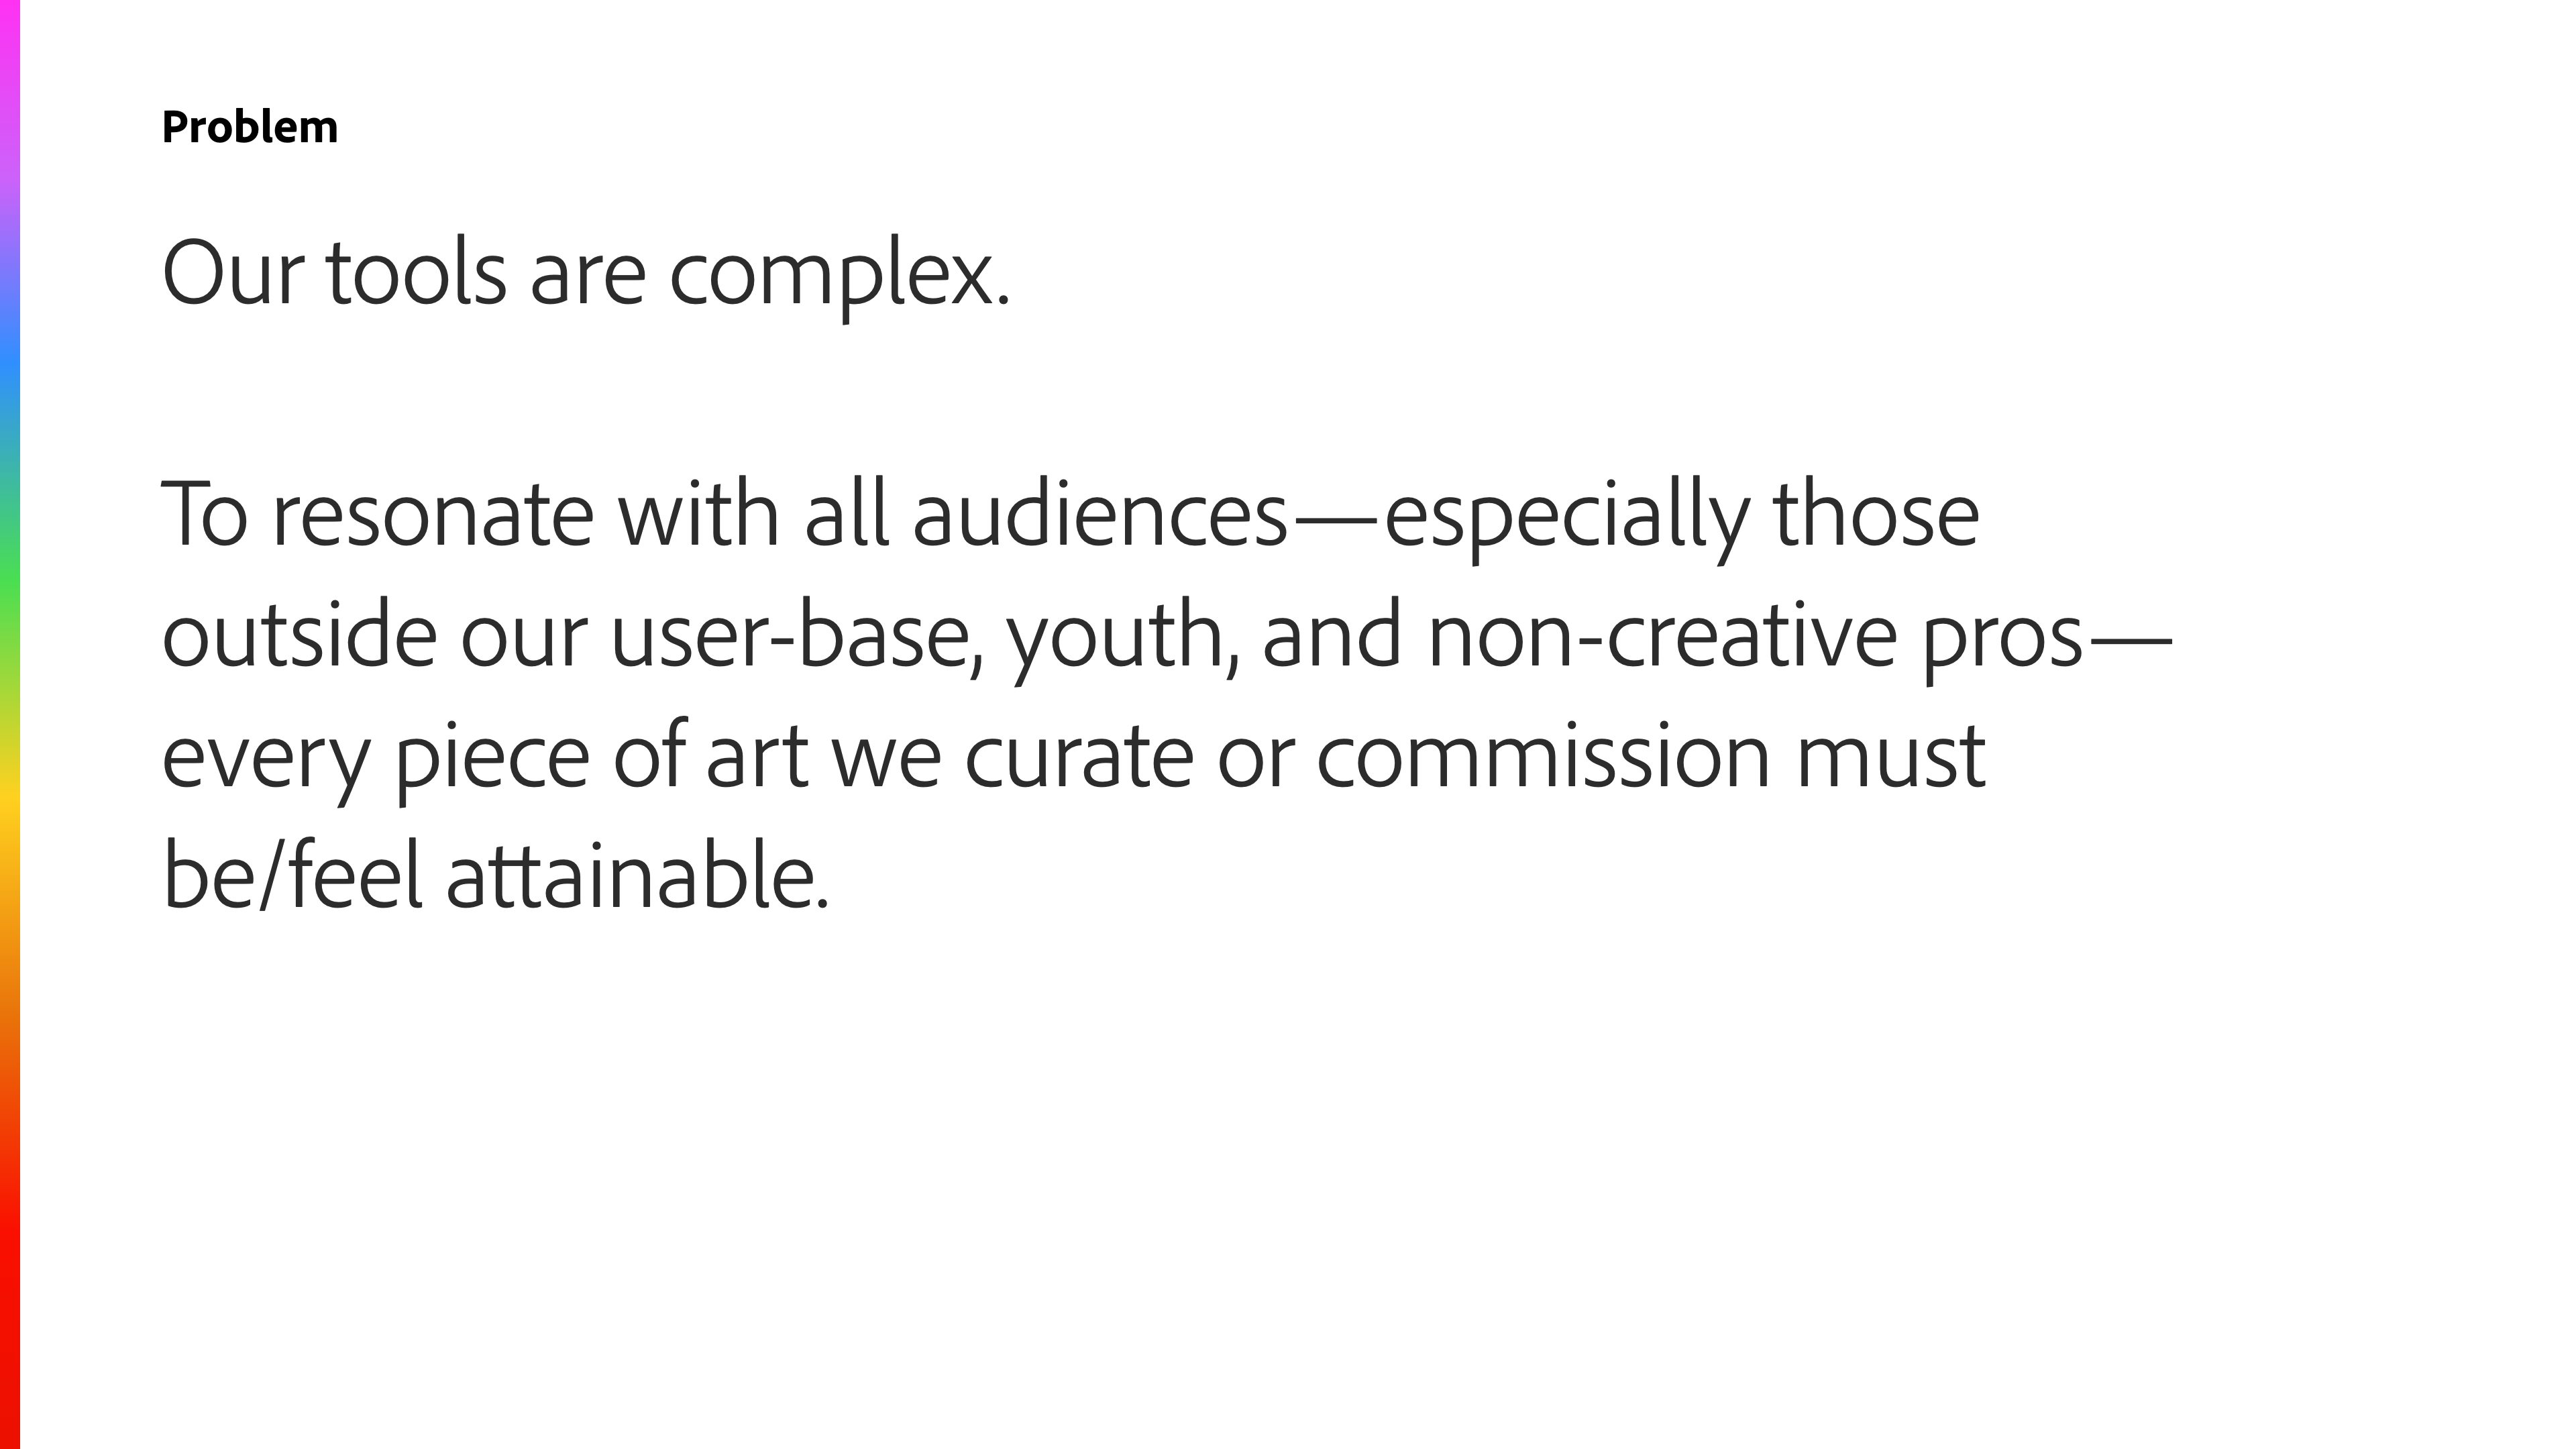Screen dimensions: 2576x1449
Task: Click the bold "Problem" heading
Action: pos(250,128)
